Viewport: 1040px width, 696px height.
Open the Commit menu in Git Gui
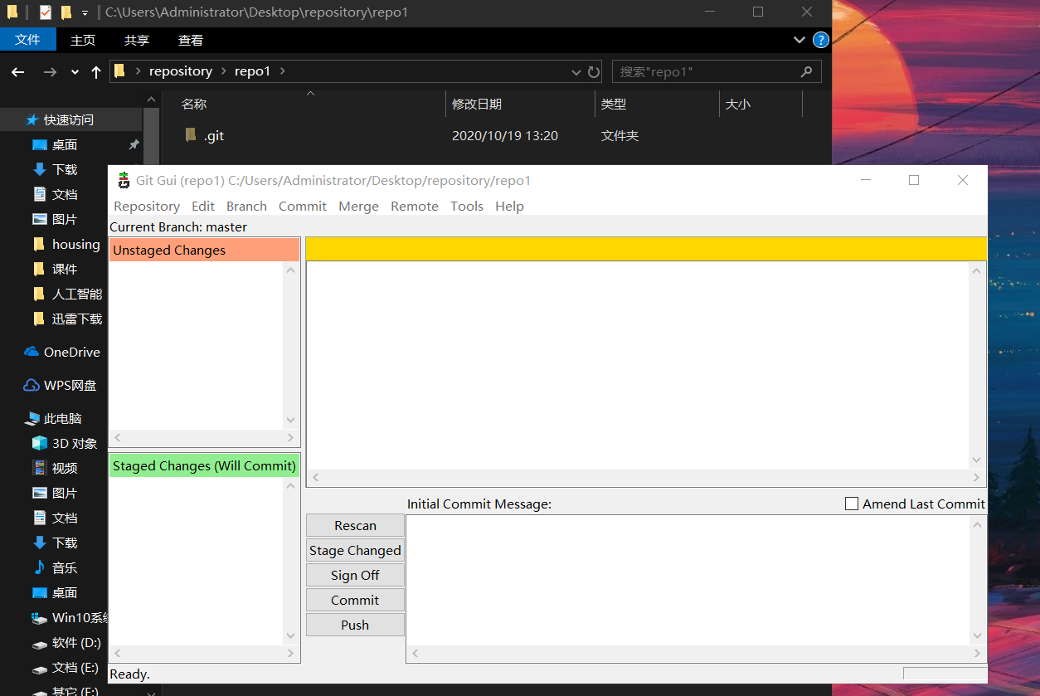pos(303,206)
